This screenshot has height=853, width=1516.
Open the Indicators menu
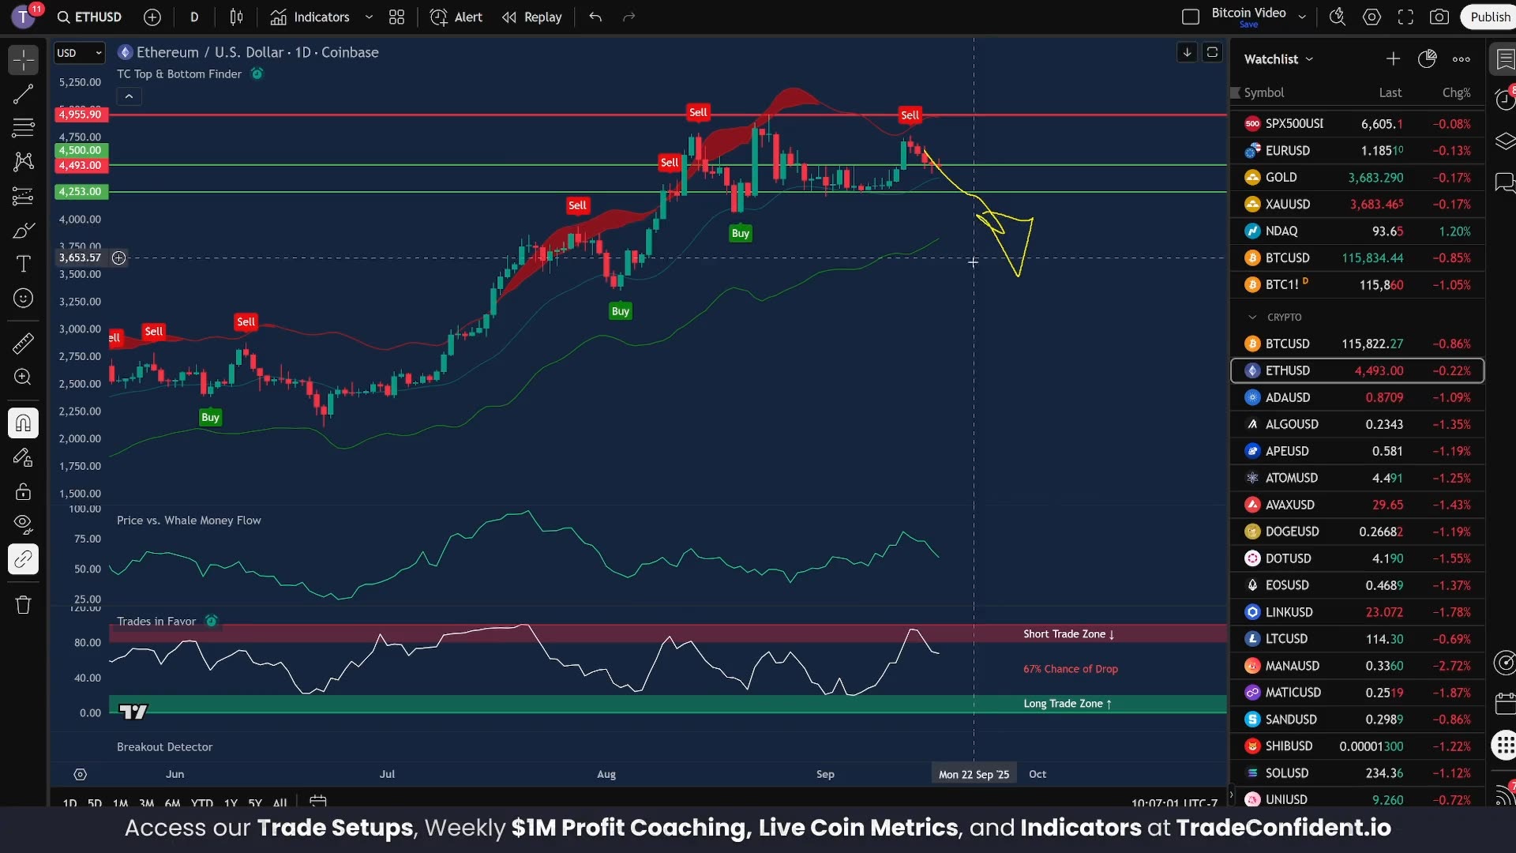coord(319,17)
